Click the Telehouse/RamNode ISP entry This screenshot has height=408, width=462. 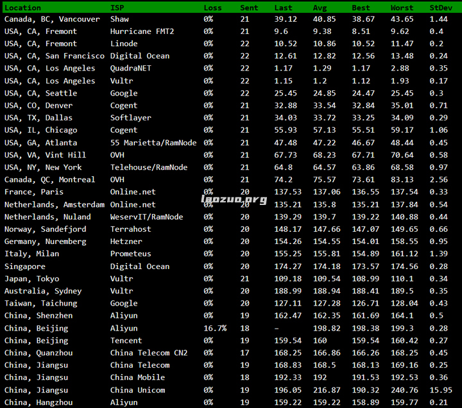tap(149, 167)
